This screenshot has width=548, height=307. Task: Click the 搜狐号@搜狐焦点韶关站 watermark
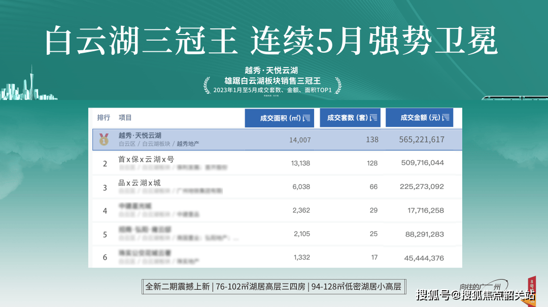[475, 295]
